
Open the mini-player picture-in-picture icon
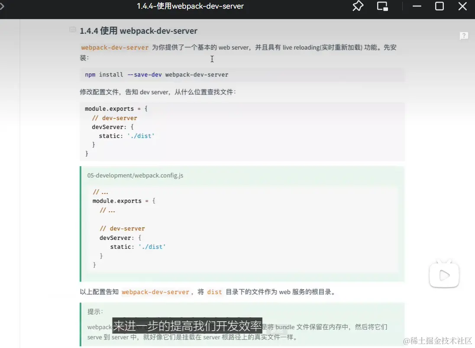[x=382, y=6]
